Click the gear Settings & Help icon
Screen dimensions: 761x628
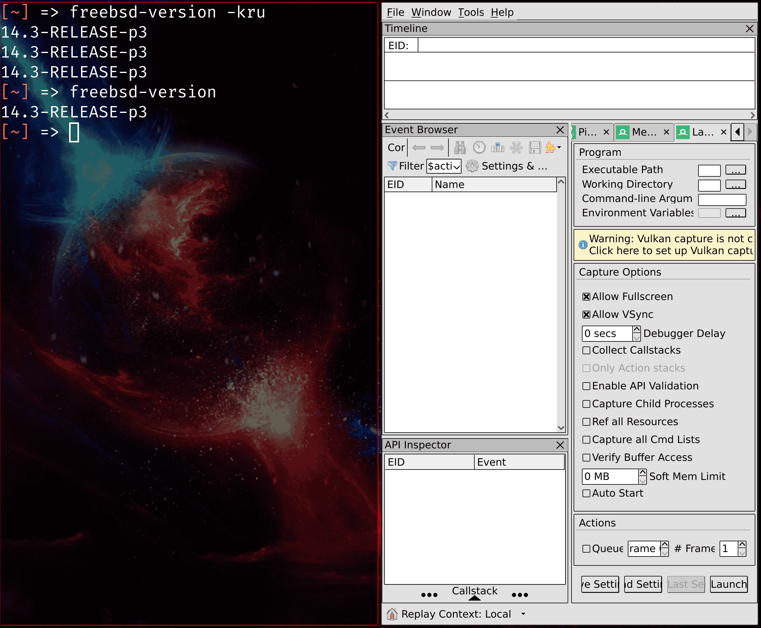click(472, 166)
